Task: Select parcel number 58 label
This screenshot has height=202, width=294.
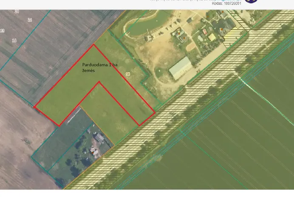Action: click(128, 74)
